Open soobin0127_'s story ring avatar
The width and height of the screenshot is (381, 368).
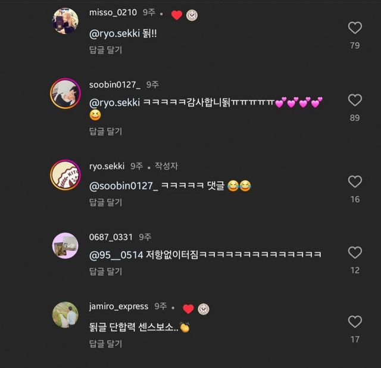65,93
